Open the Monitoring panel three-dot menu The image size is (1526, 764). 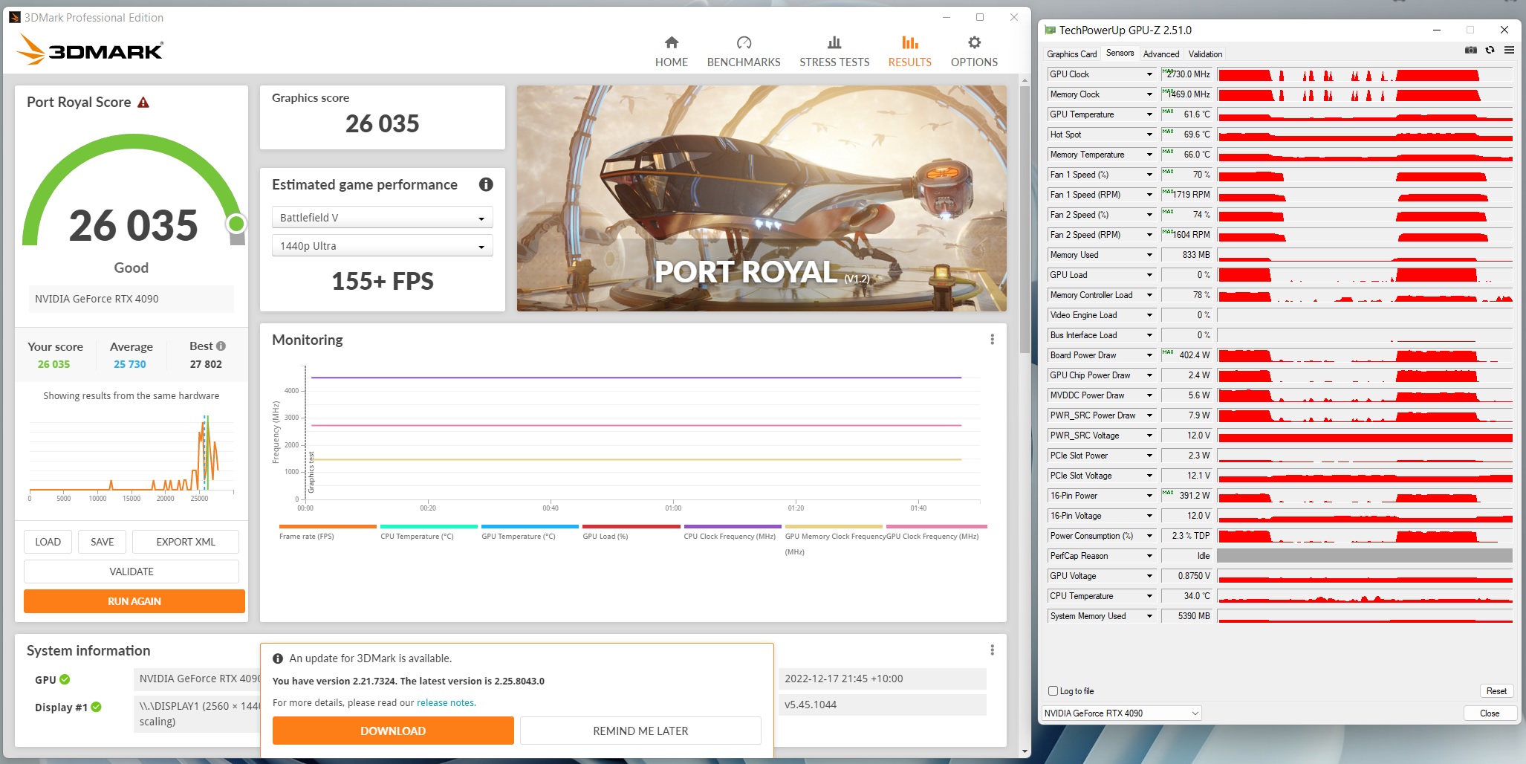[992, 340]
